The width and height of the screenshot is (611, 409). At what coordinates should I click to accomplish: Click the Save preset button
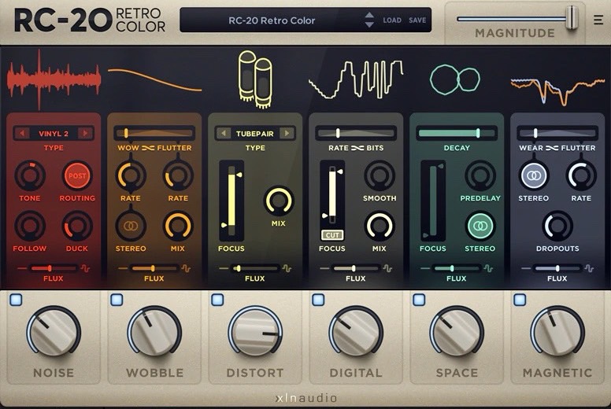417,20
